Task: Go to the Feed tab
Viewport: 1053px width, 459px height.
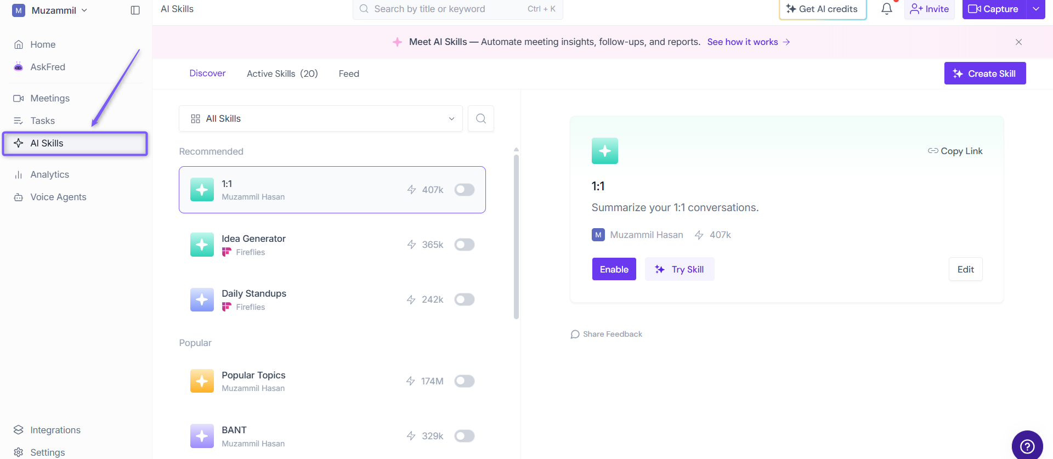Action: pos(349,73)
